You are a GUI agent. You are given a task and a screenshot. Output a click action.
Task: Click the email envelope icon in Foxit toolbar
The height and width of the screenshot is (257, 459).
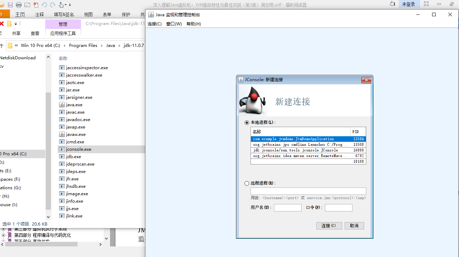(27, 5)
